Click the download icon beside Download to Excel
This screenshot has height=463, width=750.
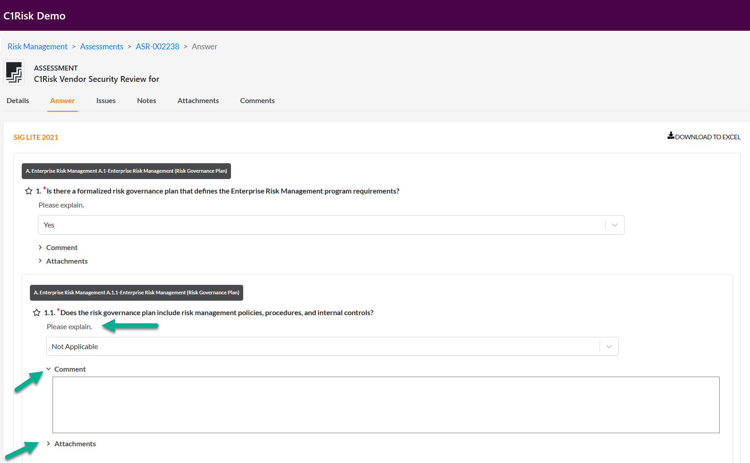pyautogui.click(x=671, y=136)
